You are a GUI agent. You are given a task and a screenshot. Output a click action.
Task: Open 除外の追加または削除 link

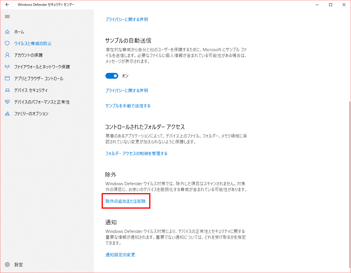[x=126, y=201]
